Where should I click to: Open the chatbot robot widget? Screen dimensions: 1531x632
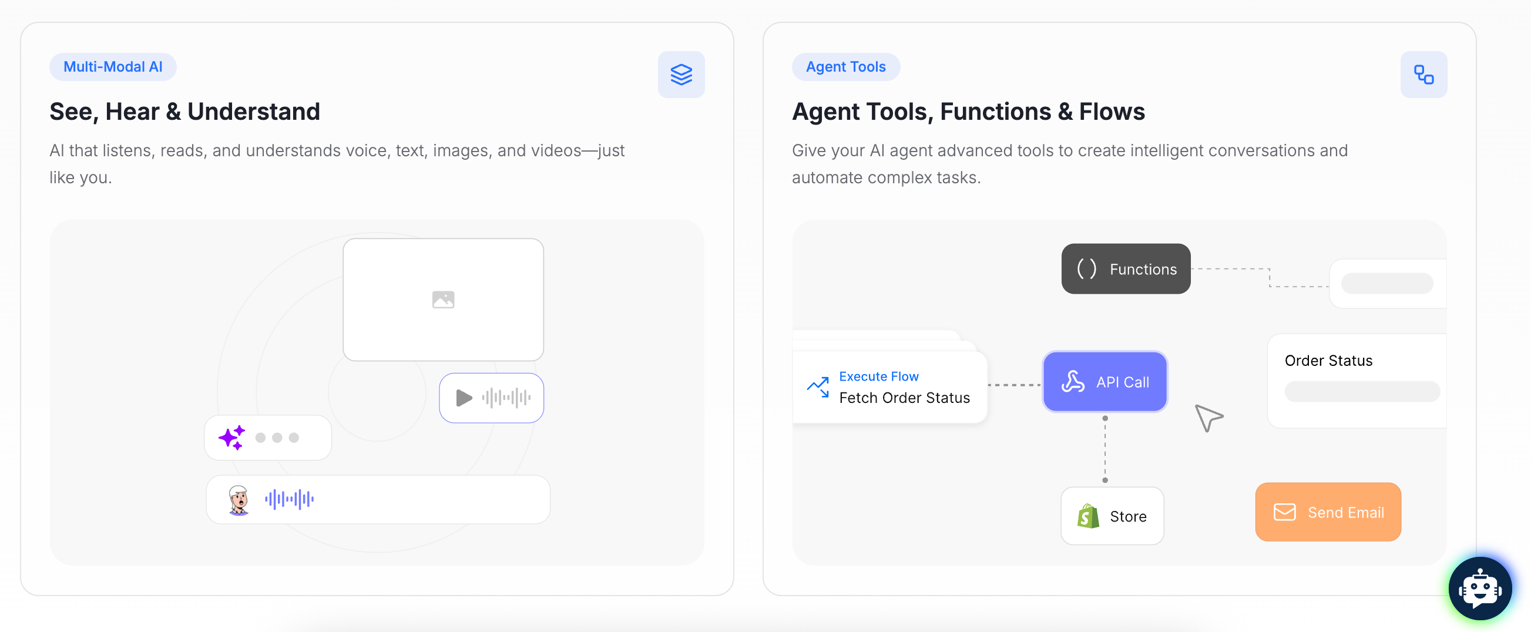point(1479,589)
